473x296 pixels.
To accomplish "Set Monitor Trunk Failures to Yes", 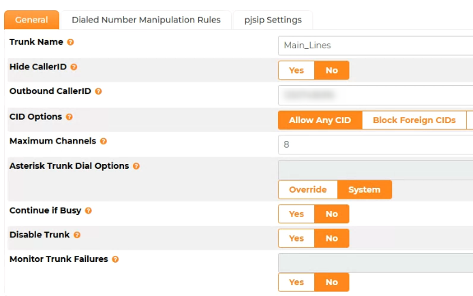I will pos(296,282).
